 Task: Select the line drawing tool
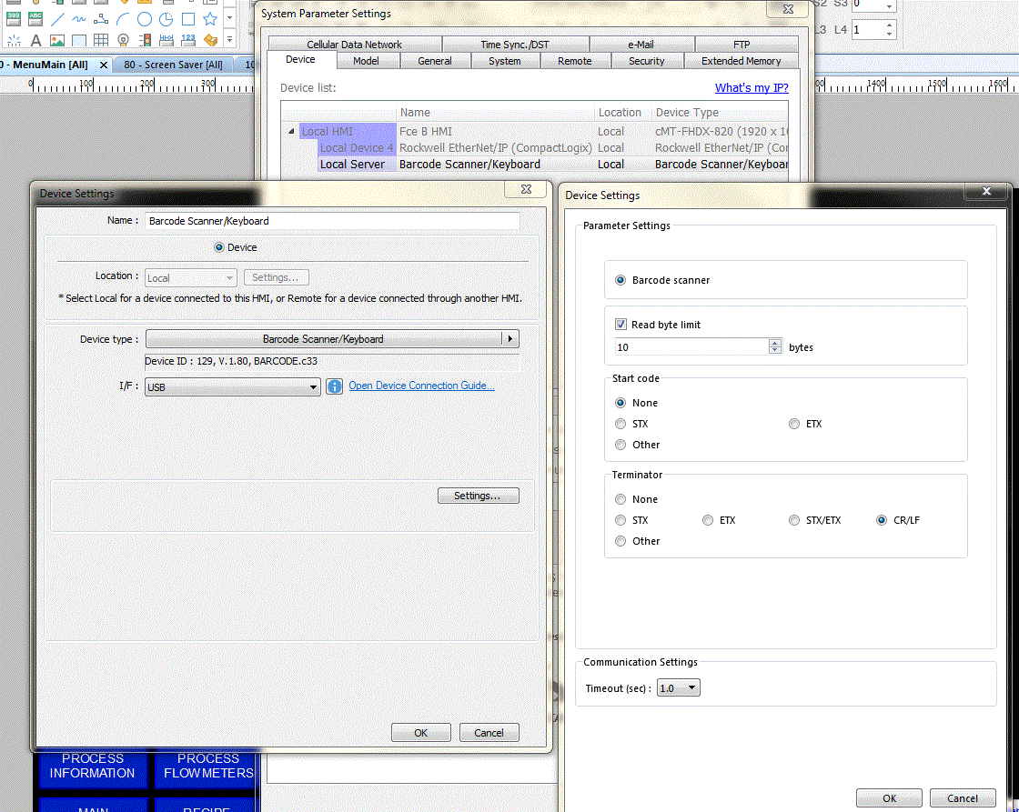57,19
